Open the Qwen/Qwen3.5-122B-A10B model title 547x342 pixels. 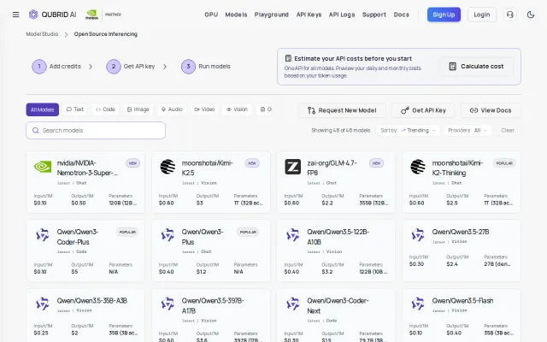coord(338,237)
